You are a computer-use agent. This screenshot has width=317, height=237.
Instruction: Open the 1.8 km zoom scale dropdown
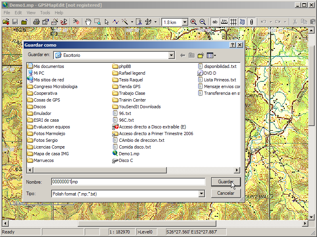point(185,22)
